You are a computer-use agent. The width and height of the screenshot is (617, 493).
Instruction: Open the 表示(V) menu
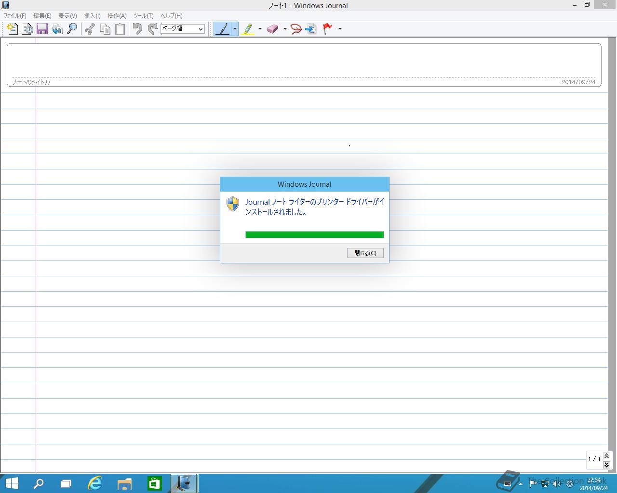(x=67, y=15)
